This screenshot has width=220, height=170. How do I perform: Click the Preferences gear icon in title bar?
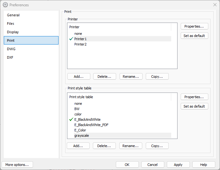coord(5,5)
